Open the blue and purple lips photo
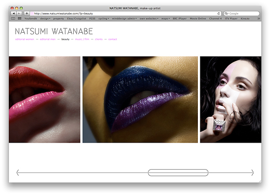 pos(140,100)
